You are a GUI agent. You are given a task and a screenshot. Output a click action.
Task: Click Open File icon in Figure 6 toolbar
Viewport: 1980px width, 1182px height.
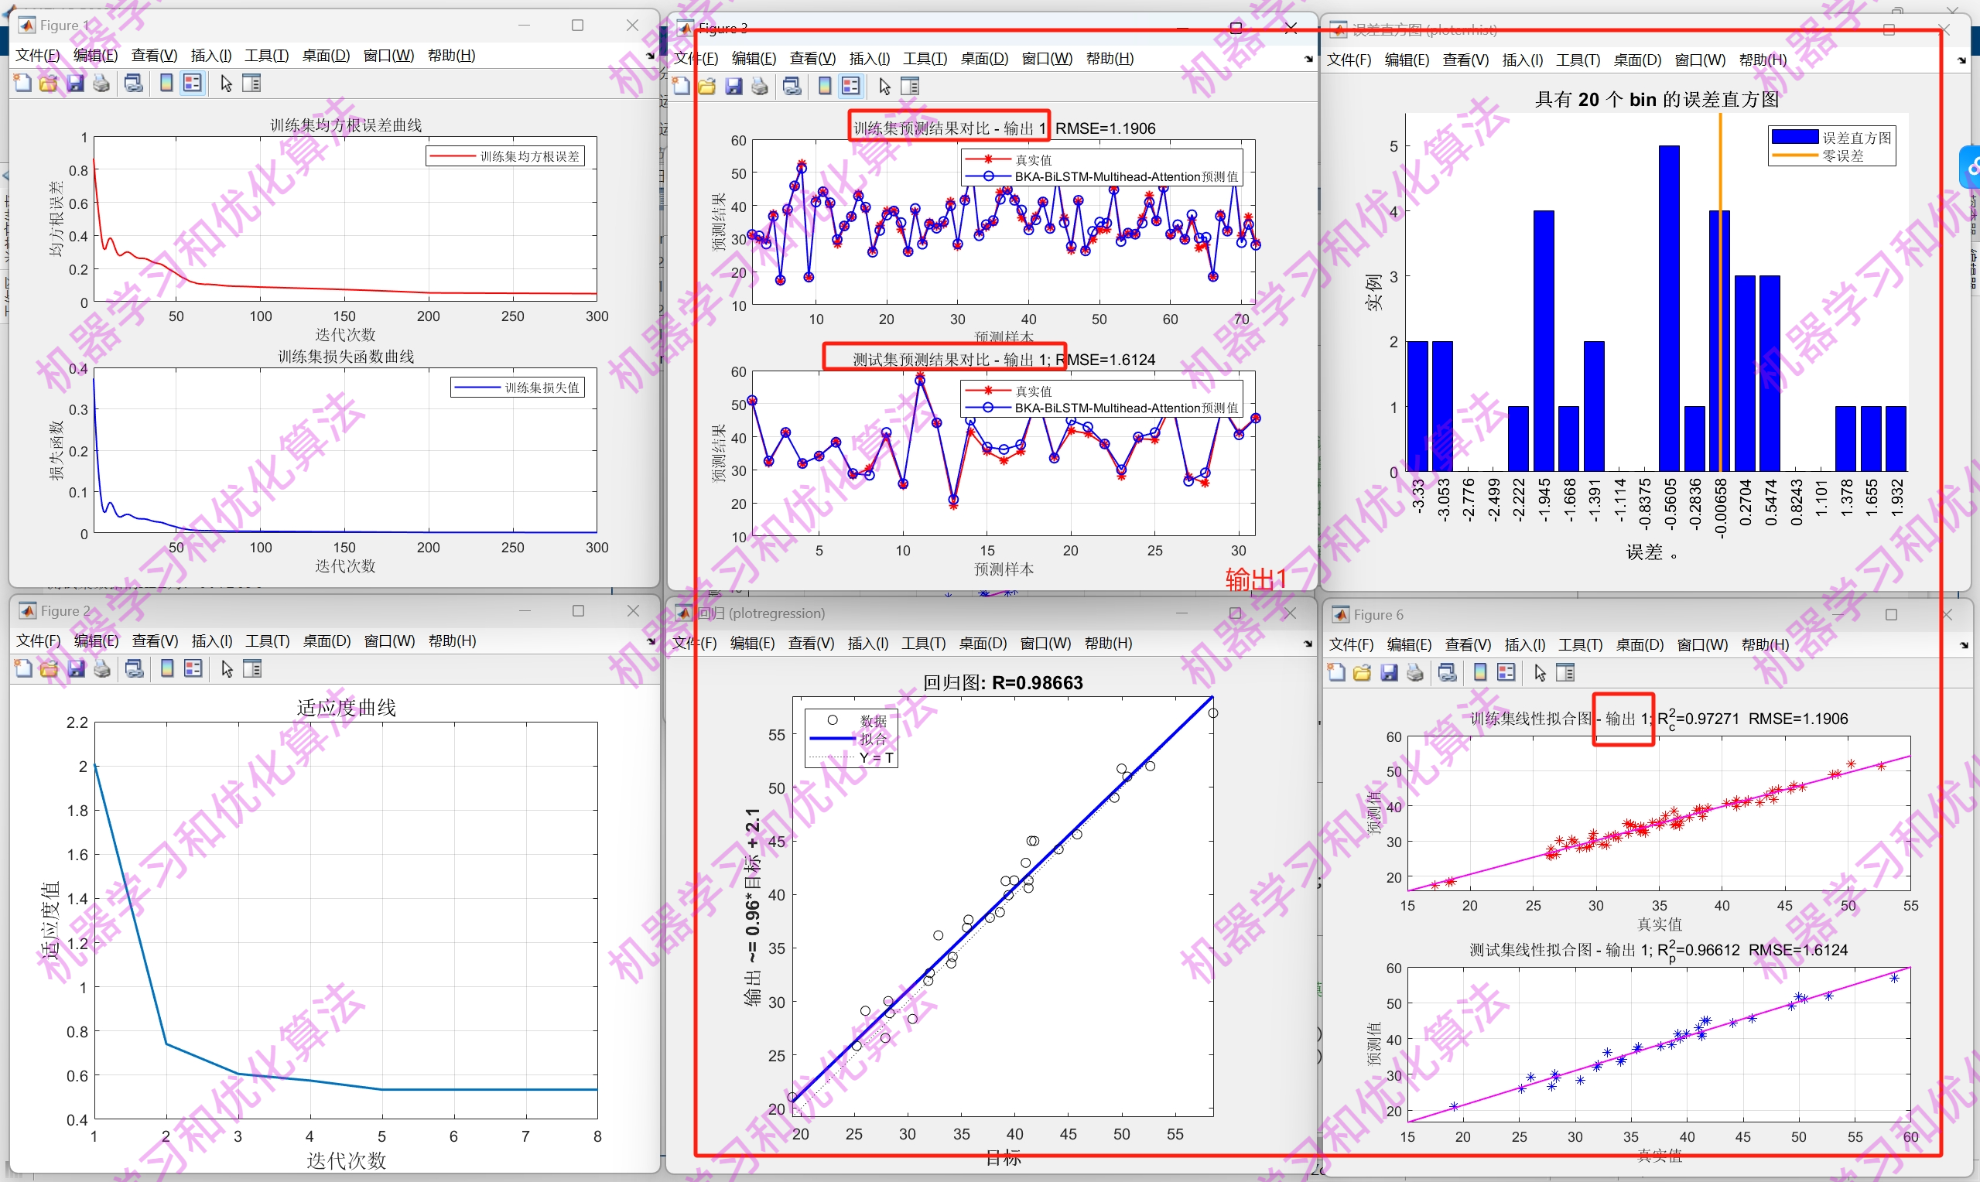pyautogui.click(x=1362, y=672)
